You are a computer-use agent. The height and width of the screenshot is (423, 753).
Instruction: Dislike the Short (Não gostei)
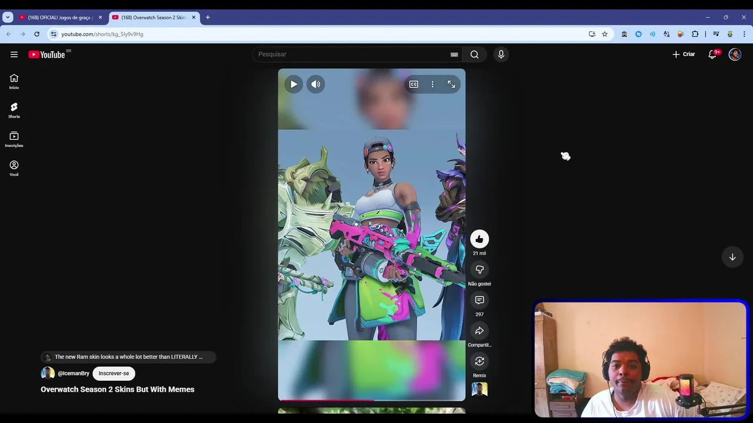pos(479,269)
